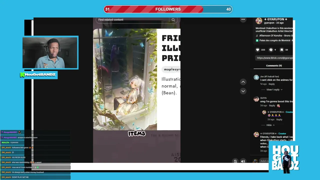Click the HOU GOT BANDZ logo overlay
Viewport: 320px width, 180px height.
285,158
